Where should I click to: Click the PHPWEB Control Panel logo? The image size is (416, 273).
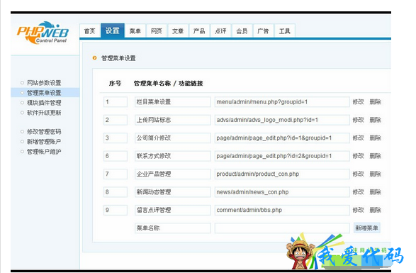click(x=43, y=33)
